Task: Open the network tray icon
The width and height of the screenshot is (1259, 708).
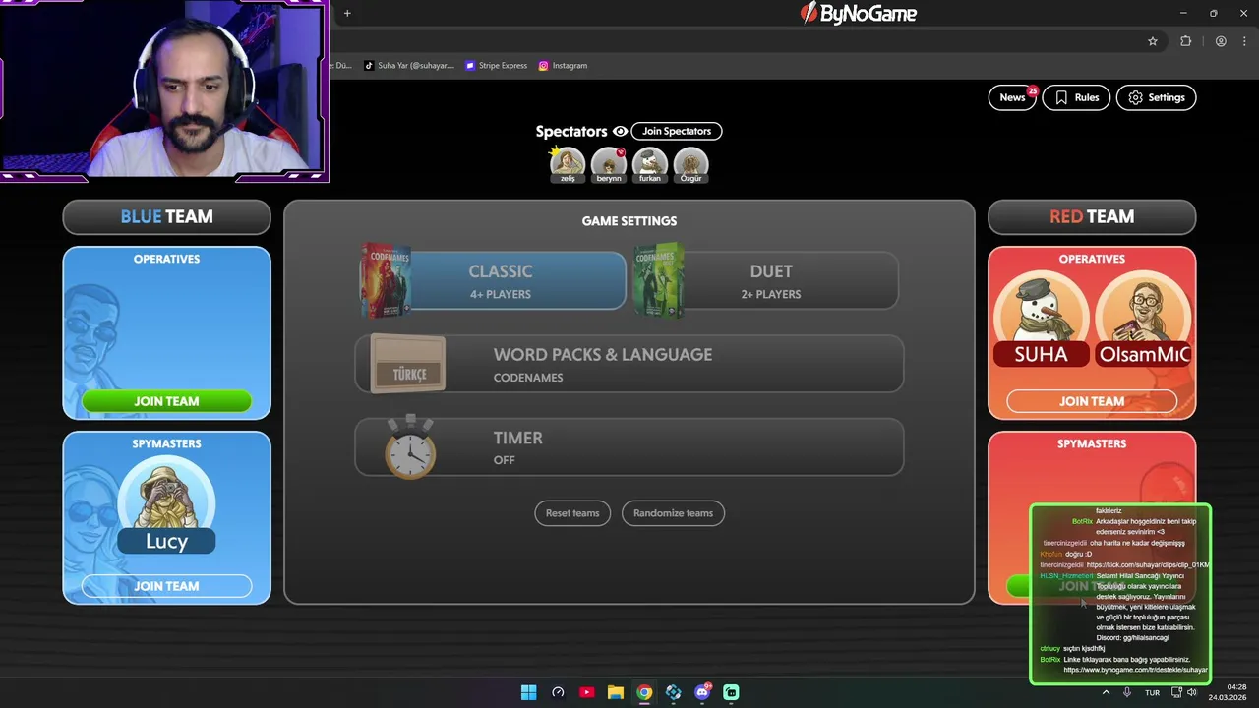Action: click(1175, 692)
